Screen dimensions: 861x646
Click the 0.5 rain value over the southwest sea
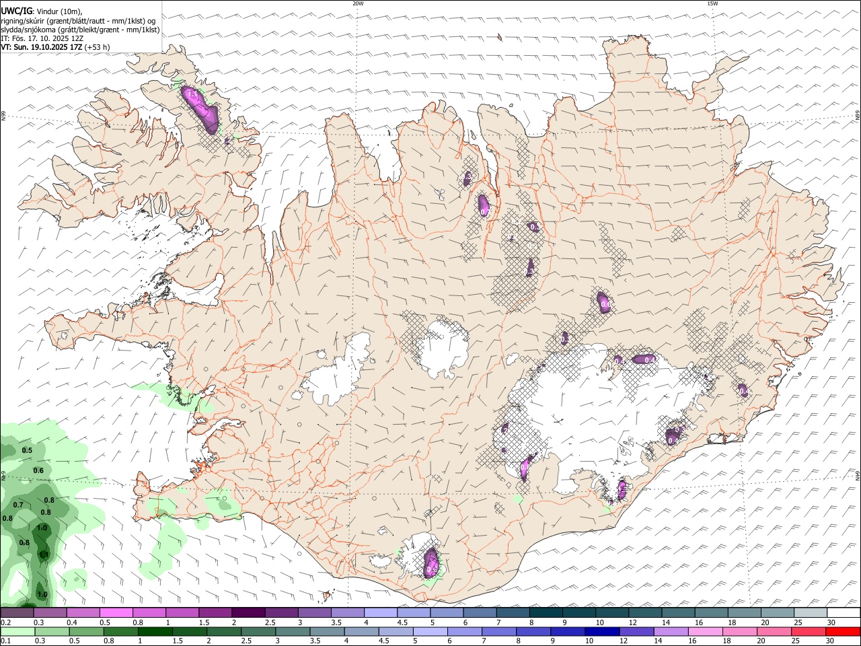click(27, 450)
